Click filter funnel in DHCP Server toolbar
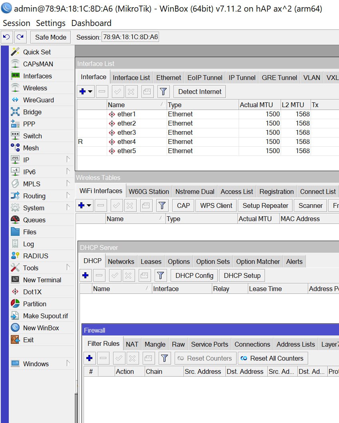Screen dimensions: 339x423 tap(160, 275)
